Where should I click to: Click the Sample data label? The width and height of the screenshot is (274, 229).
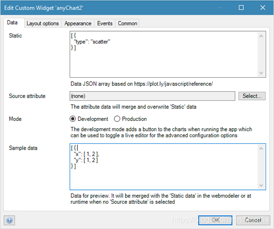coord(23,148)
